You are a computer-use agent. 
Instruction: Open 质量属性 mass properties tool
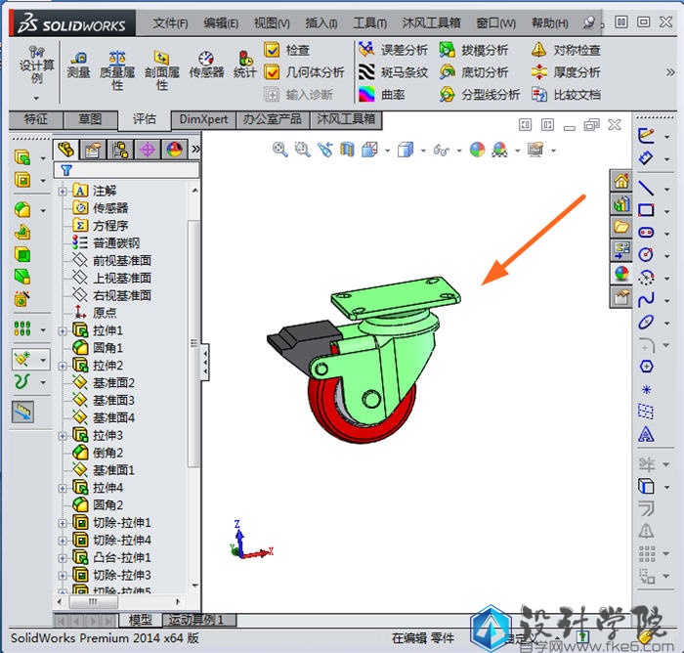pyautogui.click(x=117, y=70)
